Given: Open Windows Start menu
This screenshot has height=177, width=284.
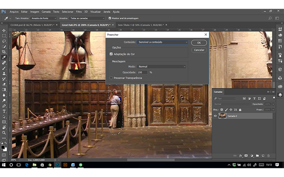Looking at the screenshot, I should pyautogui.click(x=4, y=165).
